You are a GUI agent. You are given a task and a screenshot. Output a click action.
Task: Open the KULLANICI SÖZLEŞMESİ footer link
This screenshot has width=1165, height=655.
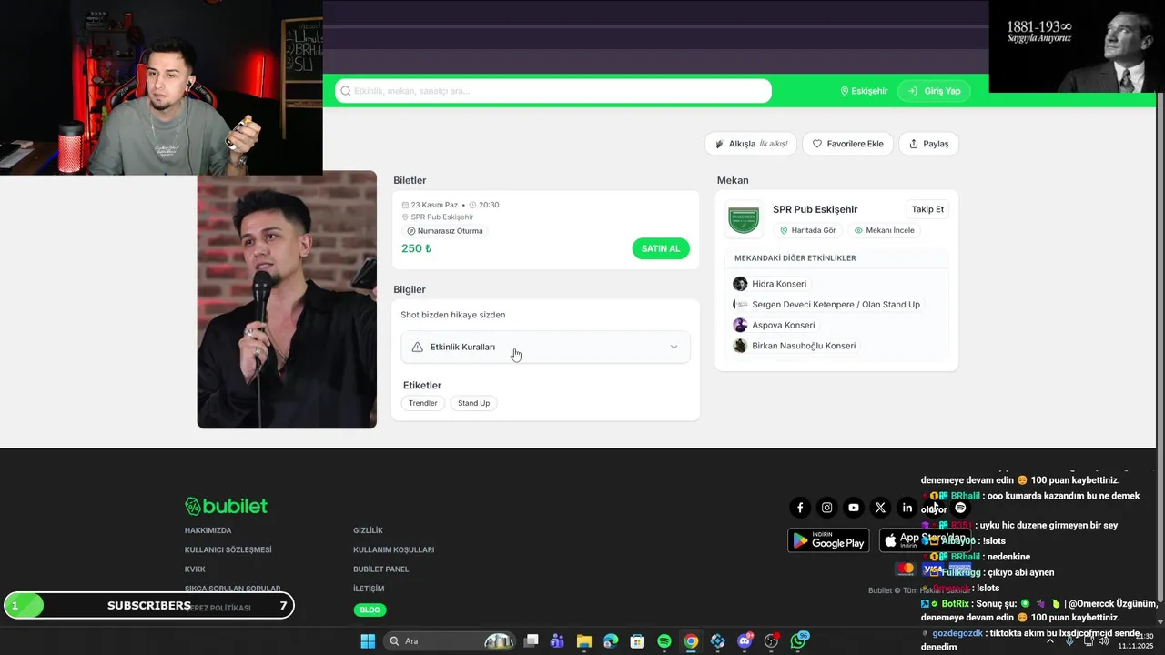[x=228, y=549]
